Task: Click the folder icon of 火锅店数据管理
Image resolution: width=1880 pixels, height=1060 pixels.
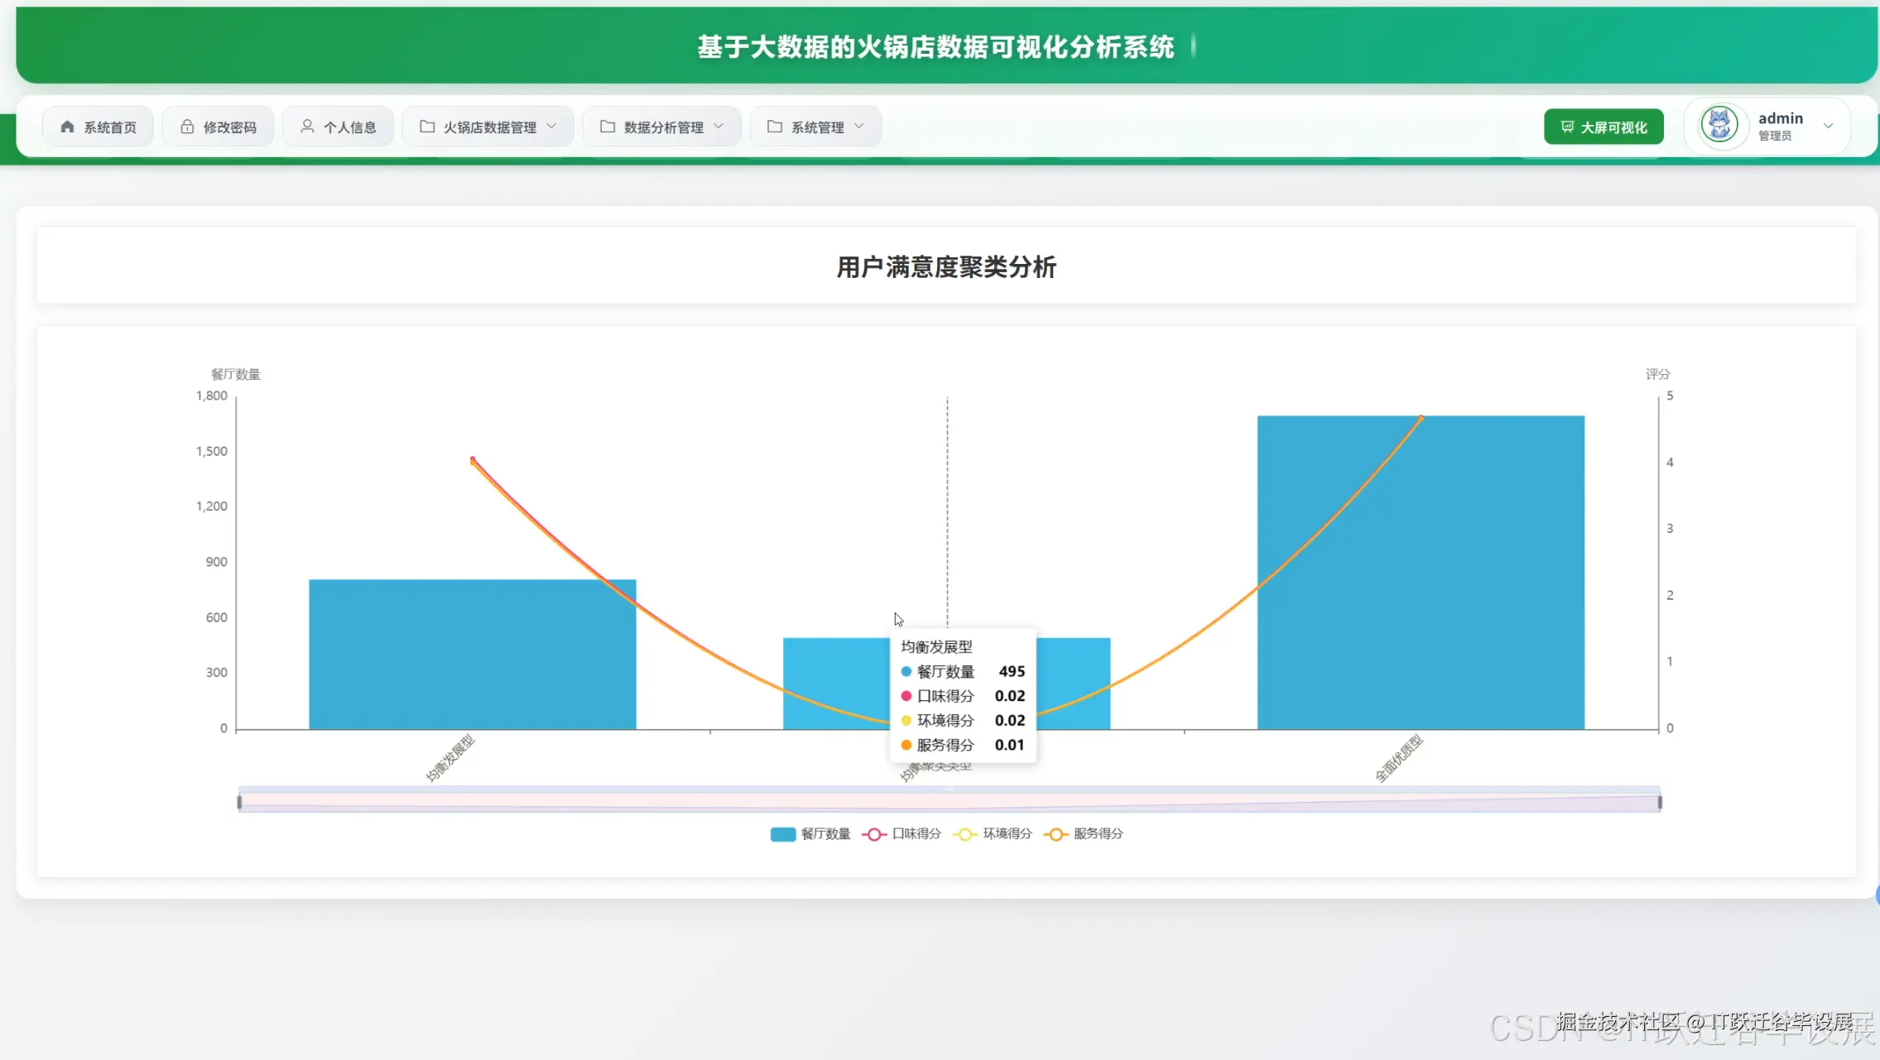Action: click(426, 126)
